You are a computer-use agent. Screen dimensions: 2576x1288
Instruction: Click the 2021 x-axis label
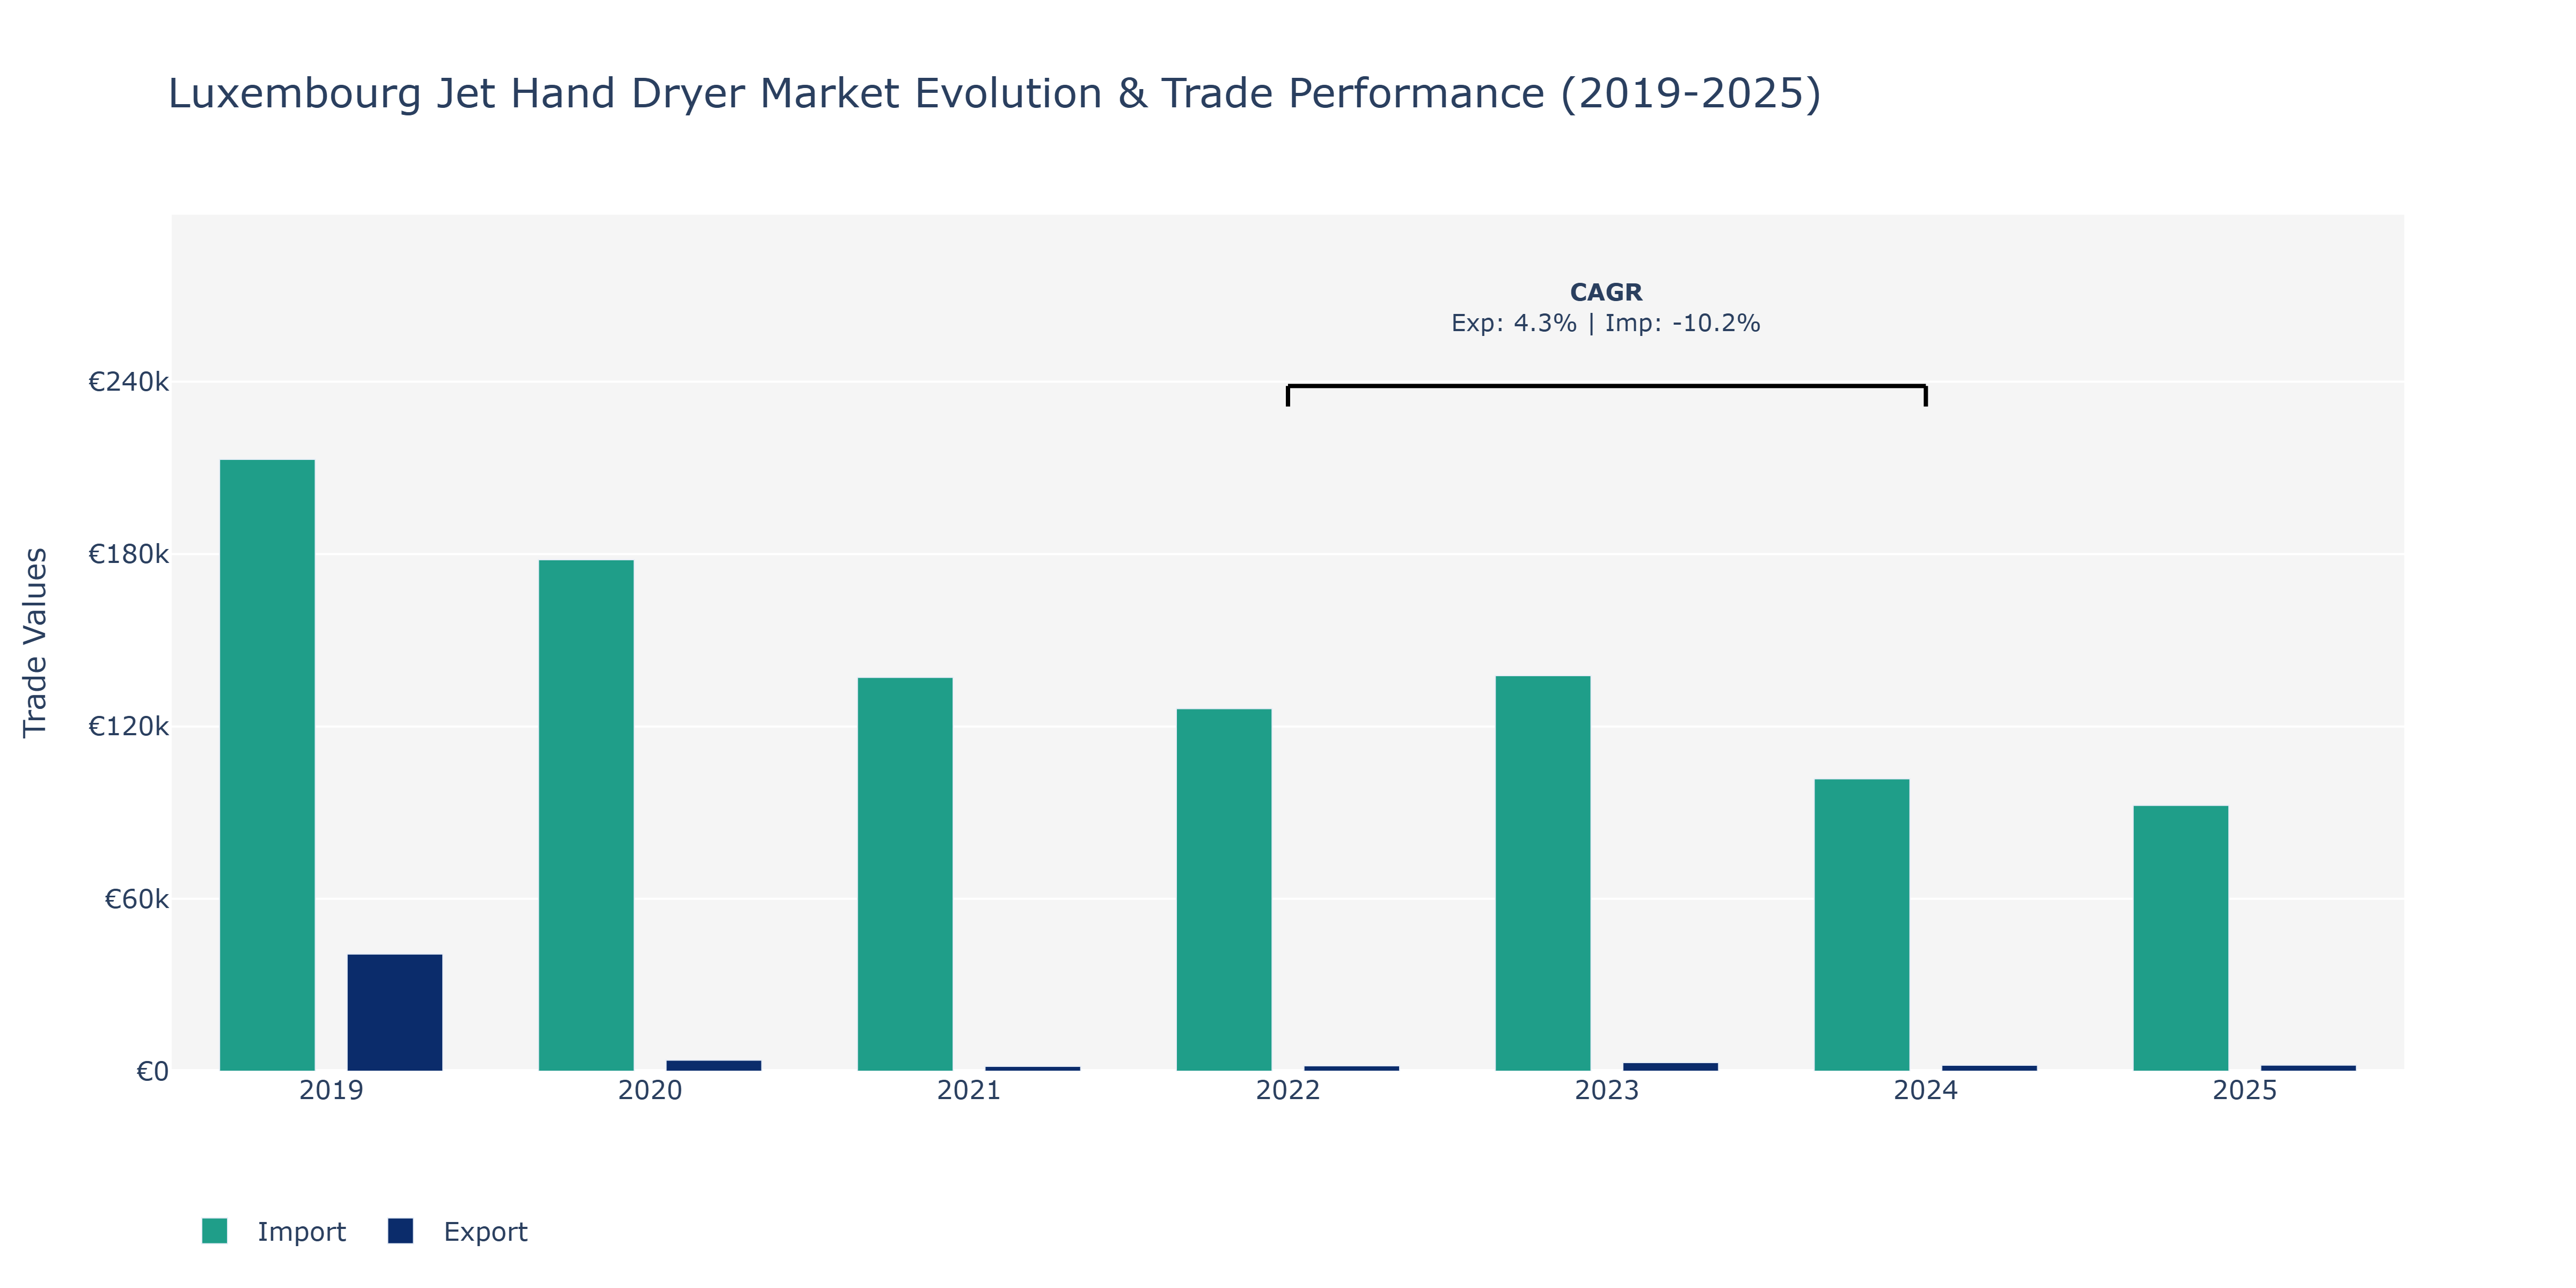coord(969,1090)
